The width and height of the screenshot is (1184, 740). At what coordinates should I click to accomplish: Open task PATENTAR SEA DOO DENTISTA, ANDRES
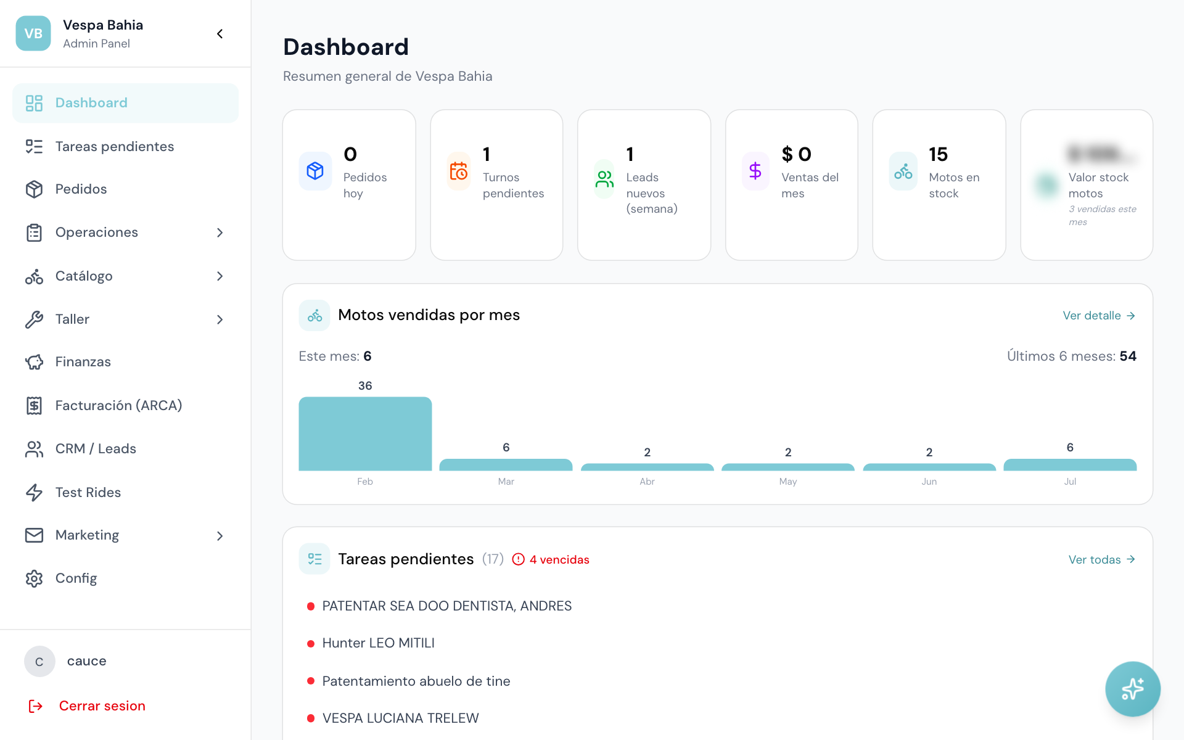[x=446, y=606]
